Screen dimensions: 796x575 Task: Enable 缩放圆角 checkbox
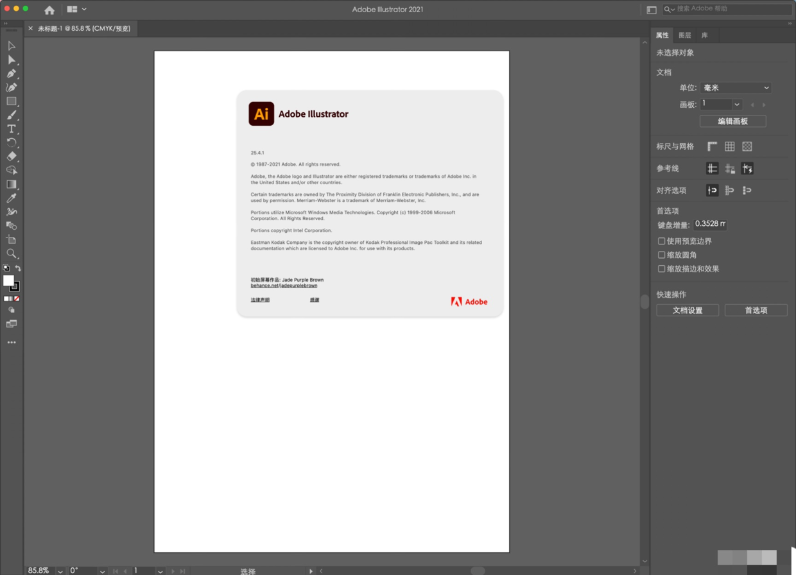[x=662, y=255]
